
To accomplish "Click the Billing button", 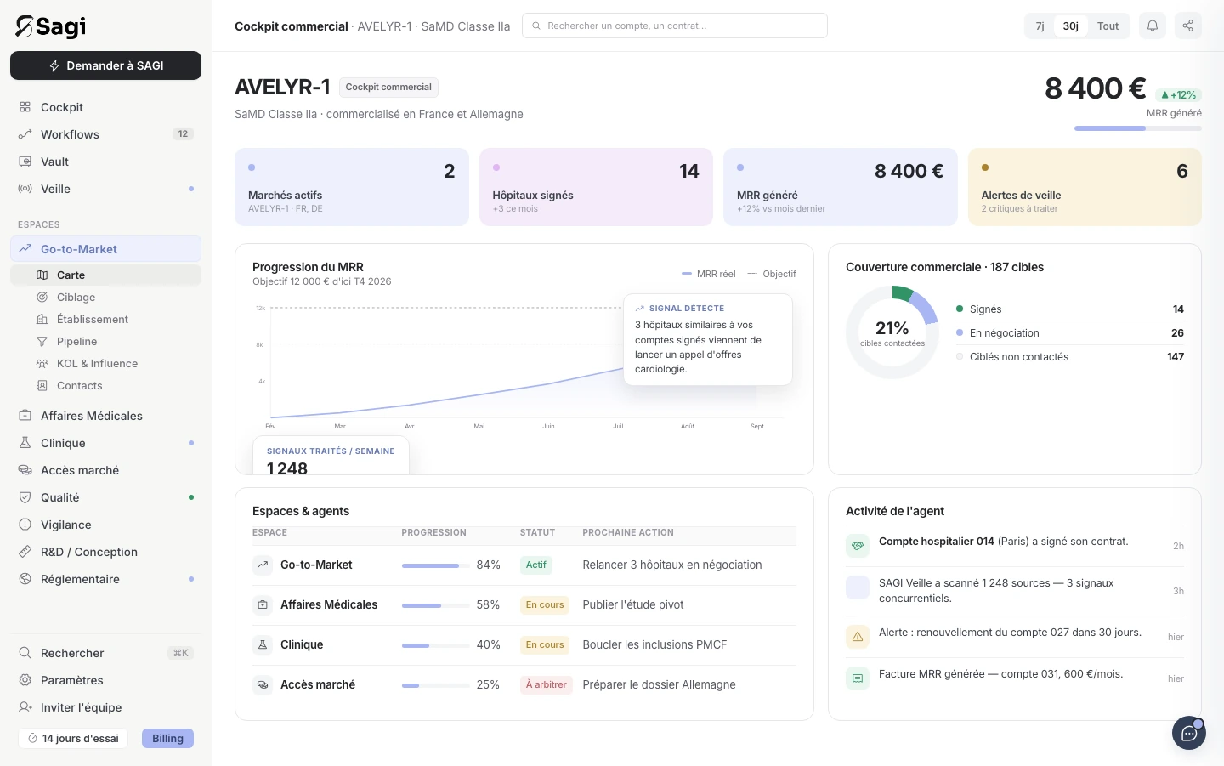I will [167, 739].
